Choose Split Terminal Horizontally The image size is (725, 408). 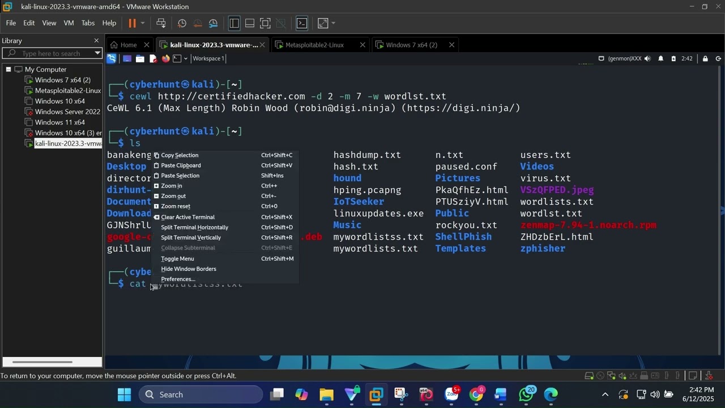tap(225, 227)
